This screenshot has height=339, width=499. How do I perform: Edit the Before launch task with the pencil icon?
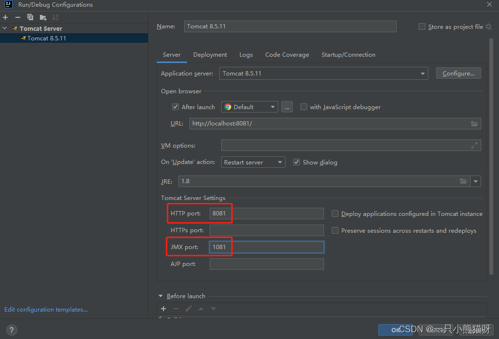click(x=188, y=308)
